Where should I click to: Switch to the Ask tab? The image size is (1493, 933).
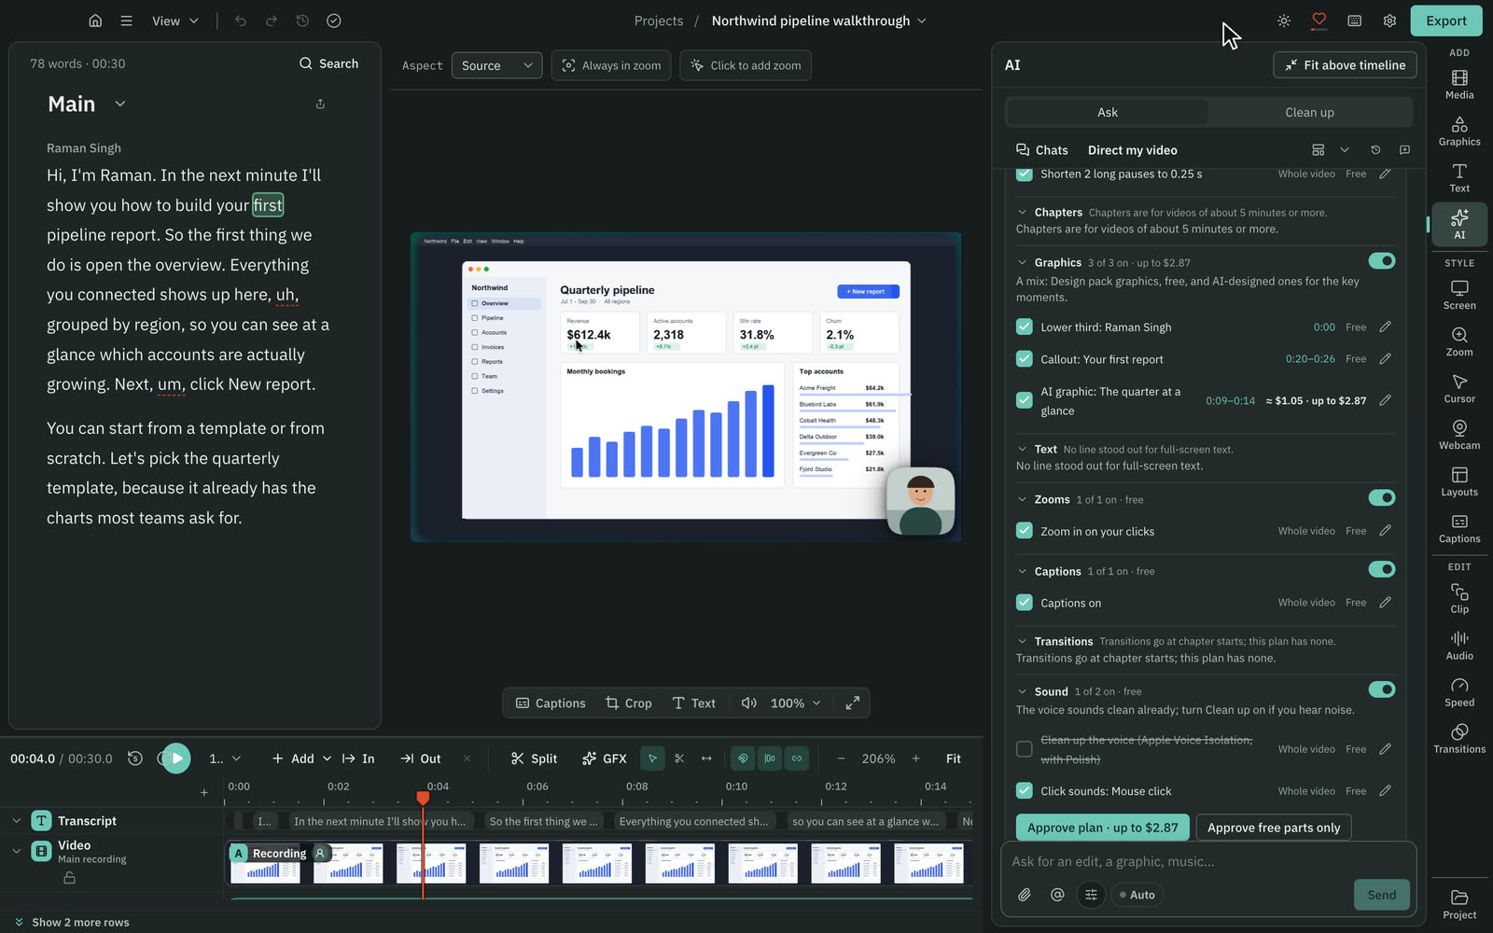coord(1108,113)
